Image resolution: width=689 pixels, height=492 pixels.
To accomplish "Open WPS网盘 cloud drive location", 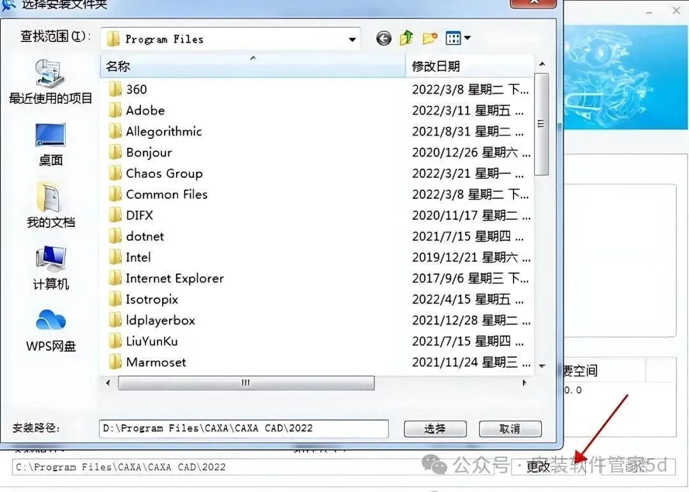I will (50, 331).
